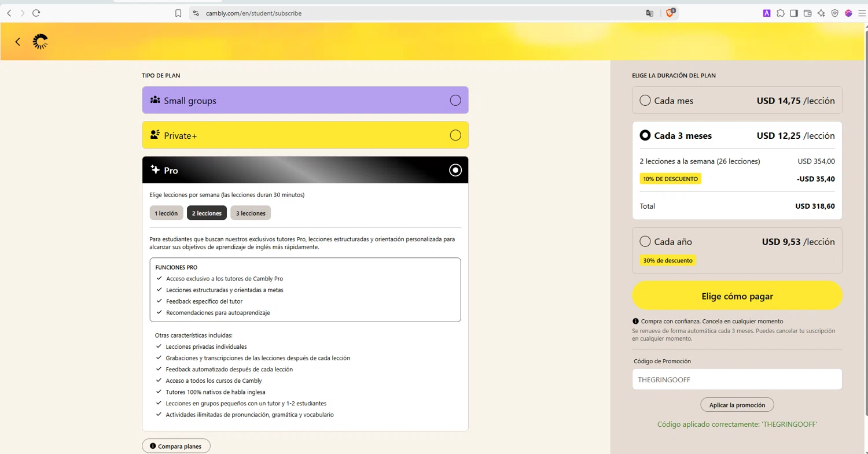Open site settings icon in the address bar
868x454 pixels.
pyautogui.click(x=196, y=13)
